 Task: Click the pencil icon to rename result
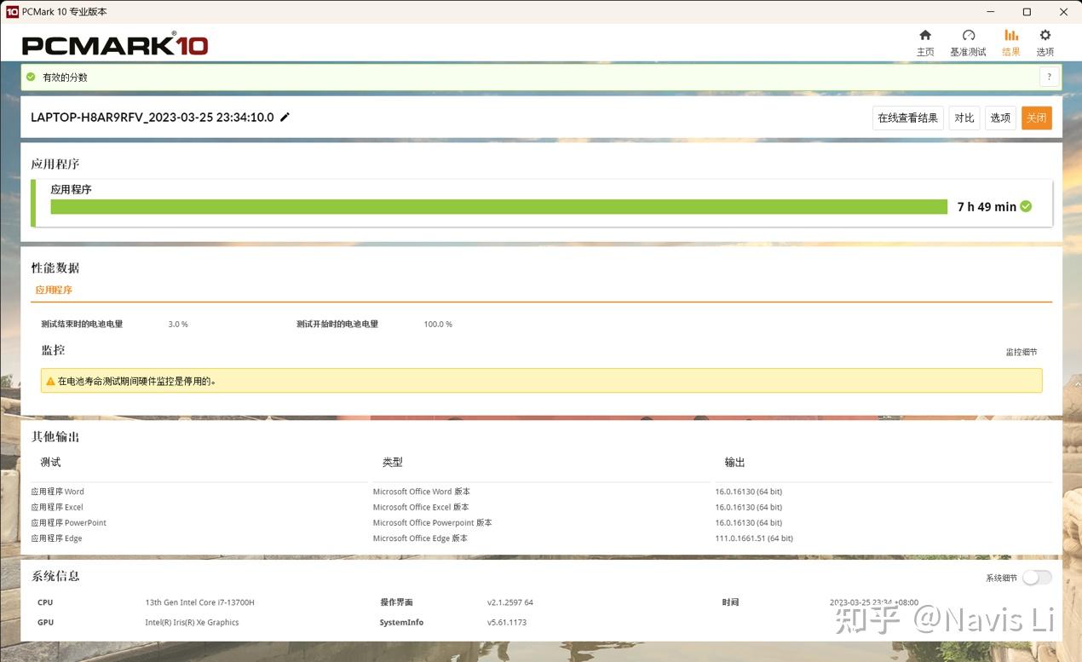tap(285, 117)
